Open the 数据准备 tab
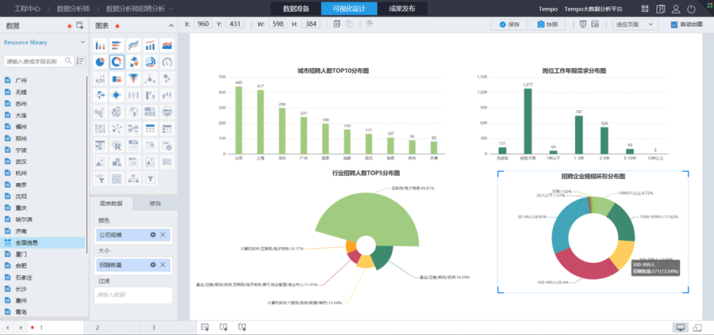The image size is (714, 335). tap(296, 9)
